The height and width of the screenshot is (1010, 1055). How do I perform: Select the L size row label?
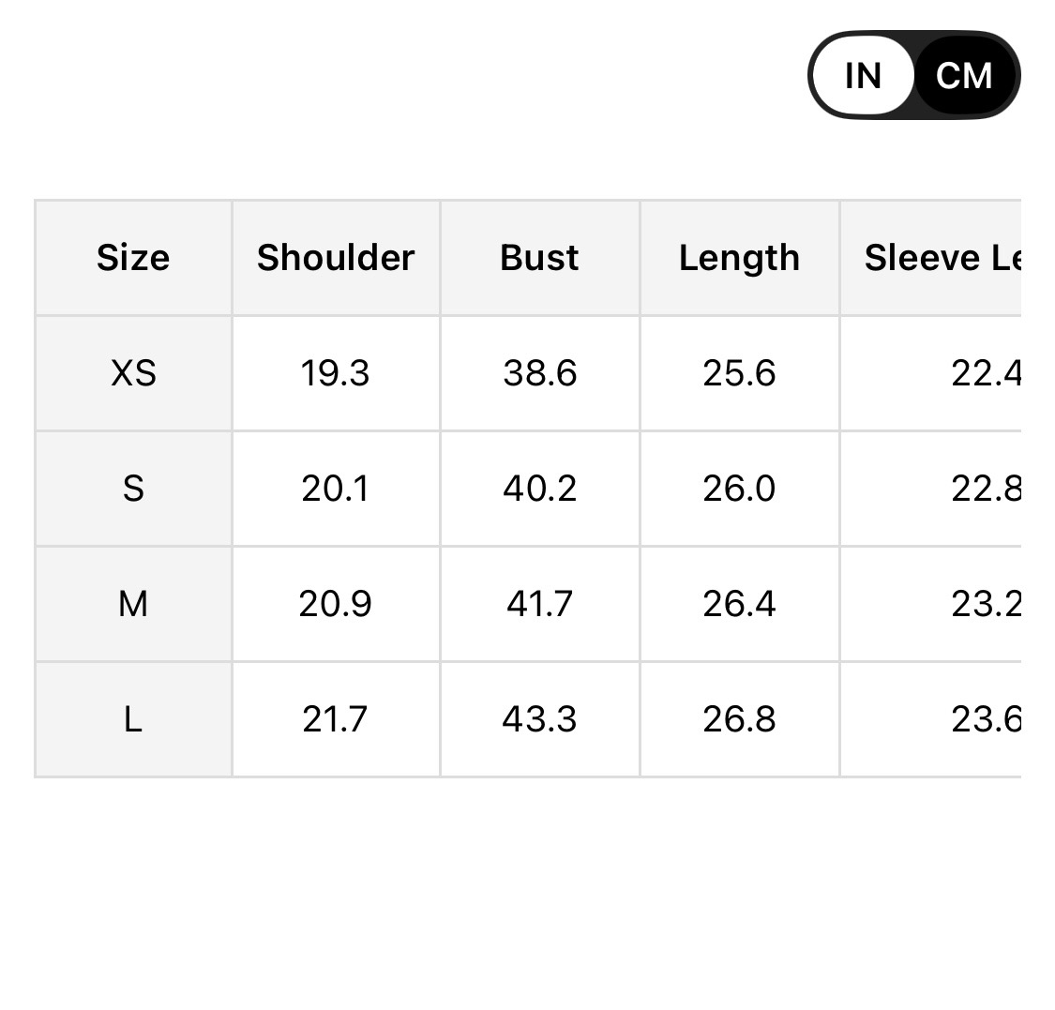(x=133, y=719)
